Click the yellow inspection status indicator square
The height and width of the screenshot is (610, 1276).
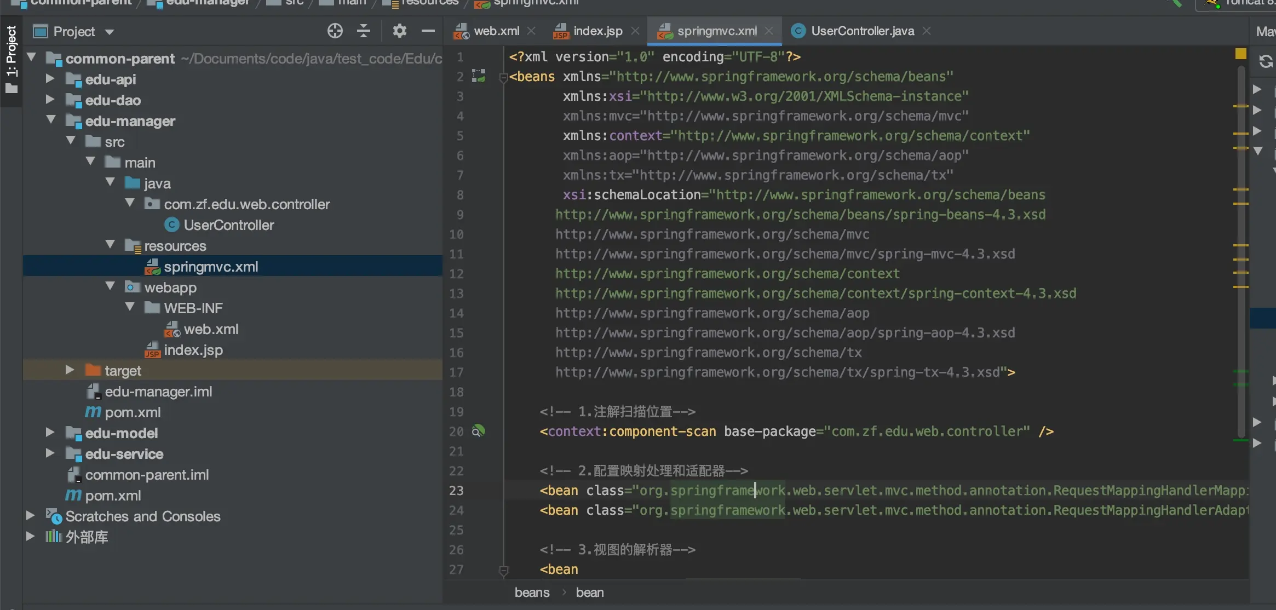[1240, 54]
